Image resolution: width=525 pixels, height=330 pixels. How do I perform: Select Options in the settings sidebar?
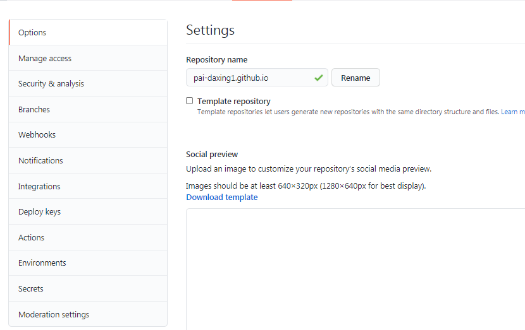32,33
